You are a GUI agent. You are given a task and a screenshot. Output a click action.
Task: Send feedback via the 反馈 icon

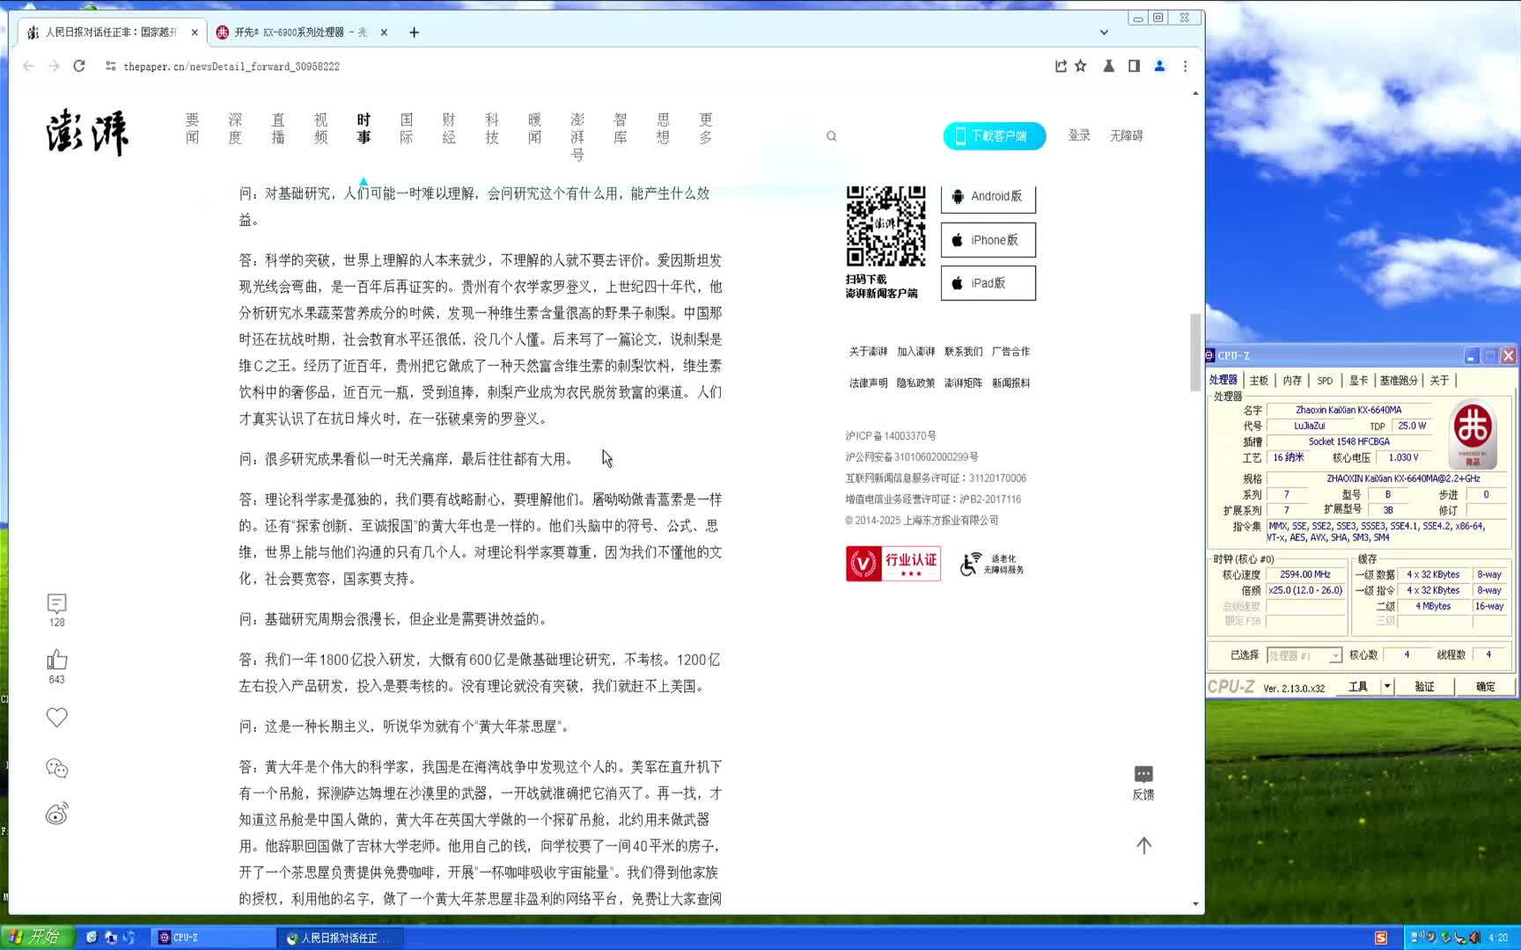click(1143, 778)
